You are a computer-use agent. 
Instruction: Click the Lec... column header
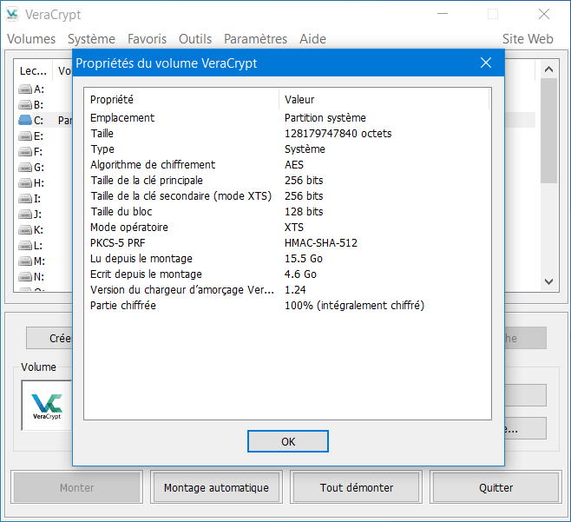pyautogui.click(x=33, y=70)
